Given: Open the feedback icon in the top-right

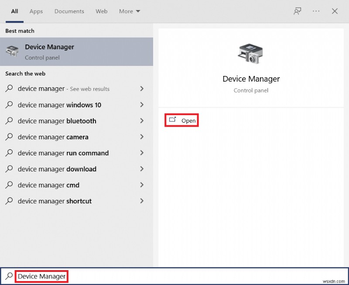Looking at the screenshot, I should click(x=297, y=11).
